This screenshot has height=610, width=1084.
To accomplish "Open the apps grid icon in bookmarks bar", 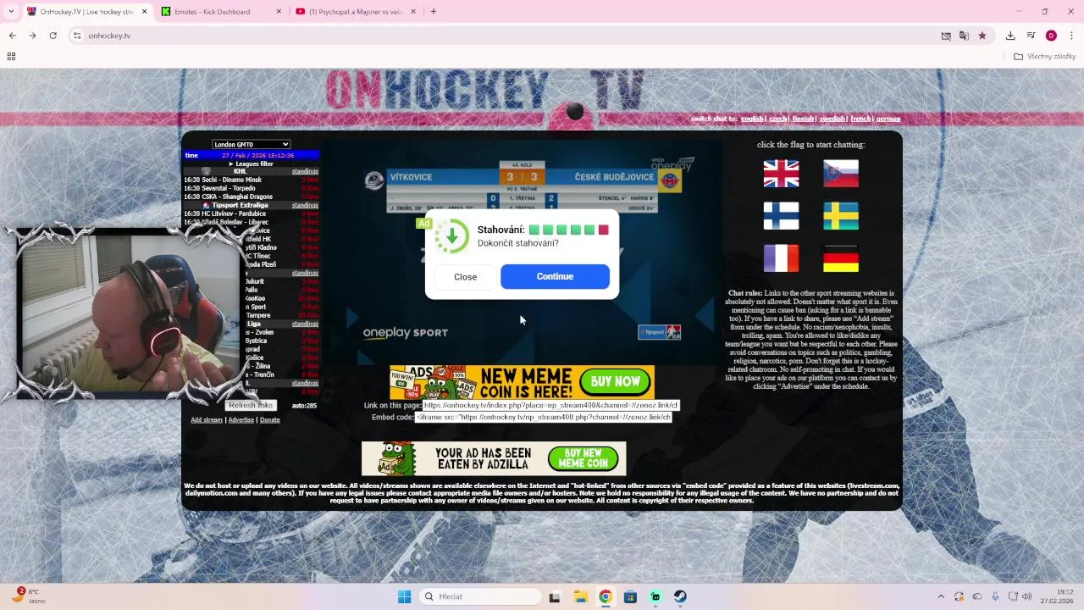I will 11,57.
